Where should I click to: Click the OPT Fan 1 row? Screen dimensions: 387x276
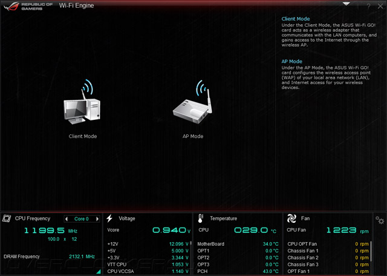[x=328, y=271]
